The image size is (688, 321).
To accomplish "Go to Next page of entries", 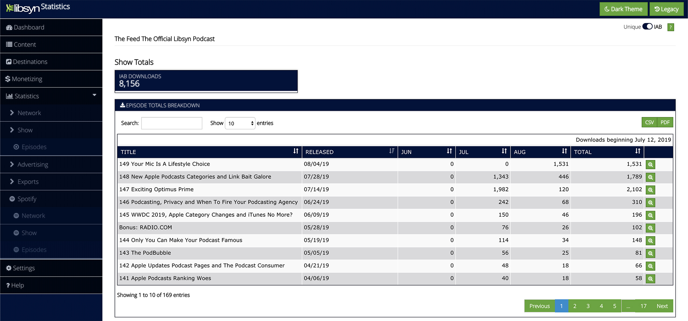I will [662, 306].
